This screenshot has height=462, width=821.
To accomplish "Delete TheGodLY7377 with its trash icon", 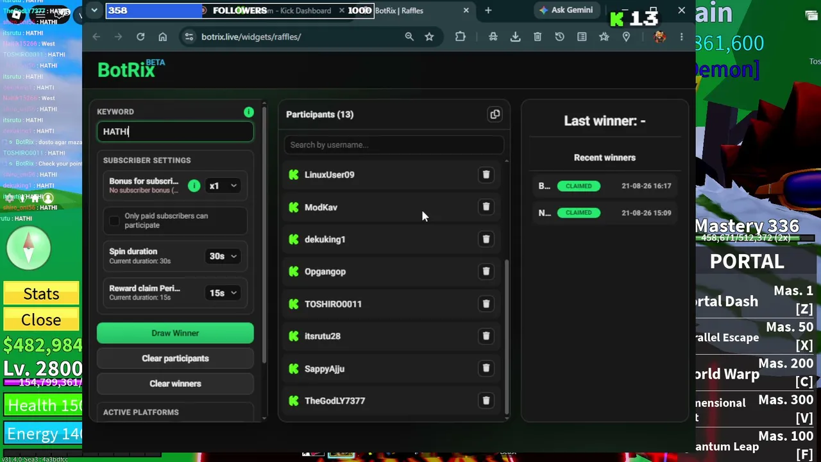I will click(486, 400).
